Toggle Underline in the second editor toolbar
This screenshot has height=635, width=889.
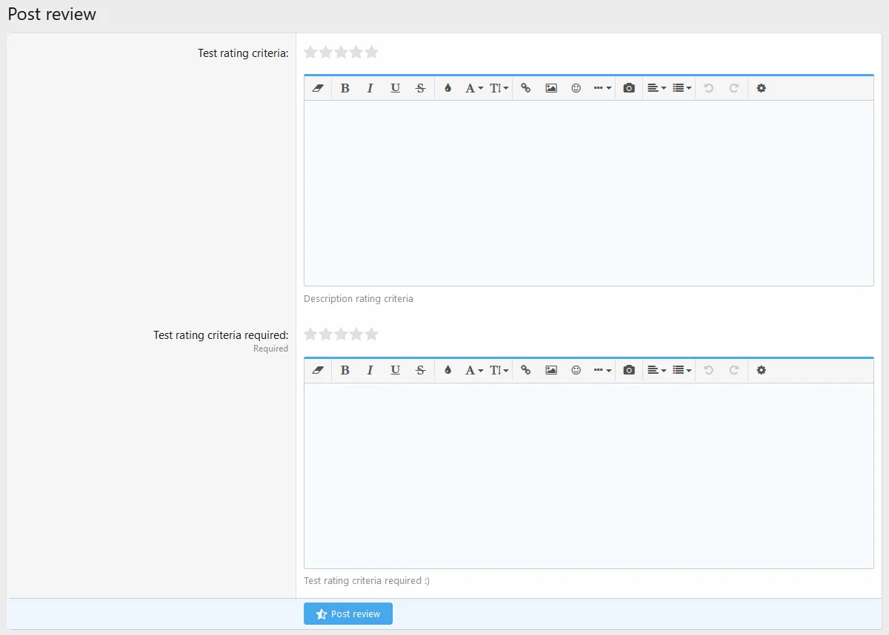tap(396, 370)
